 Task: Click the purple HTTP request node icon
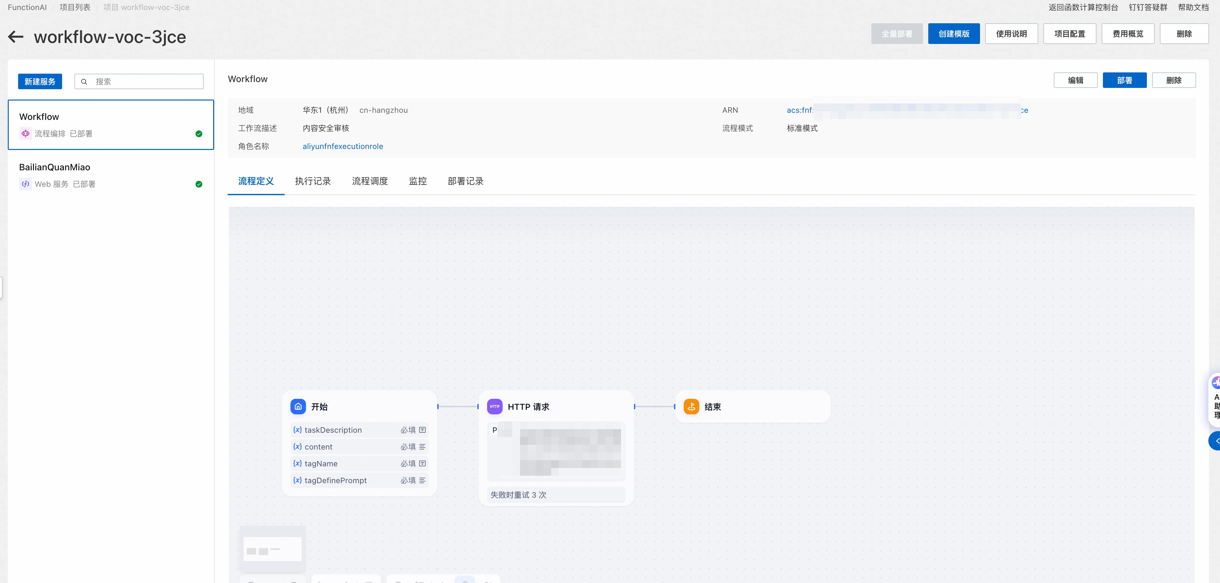pos(495,407)
